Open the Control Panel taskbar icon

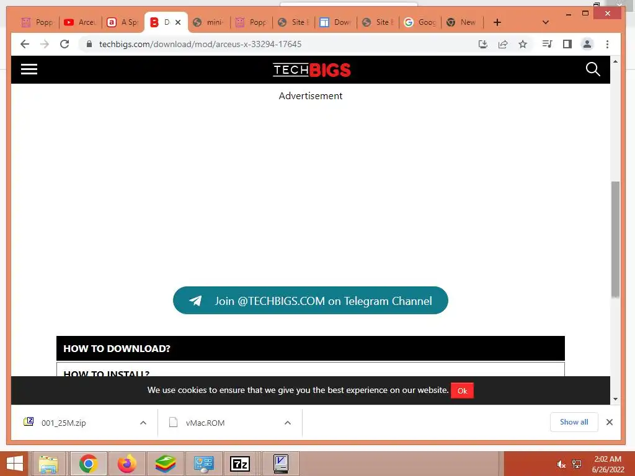pyautogui.click(x=203, y=464)
